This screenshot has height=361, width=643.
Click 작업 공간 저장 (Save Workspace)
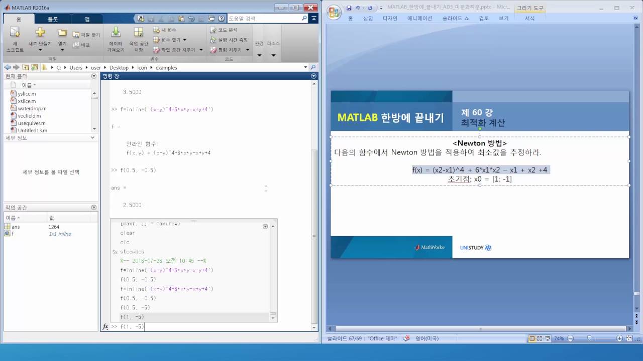(x=139, y=40)
